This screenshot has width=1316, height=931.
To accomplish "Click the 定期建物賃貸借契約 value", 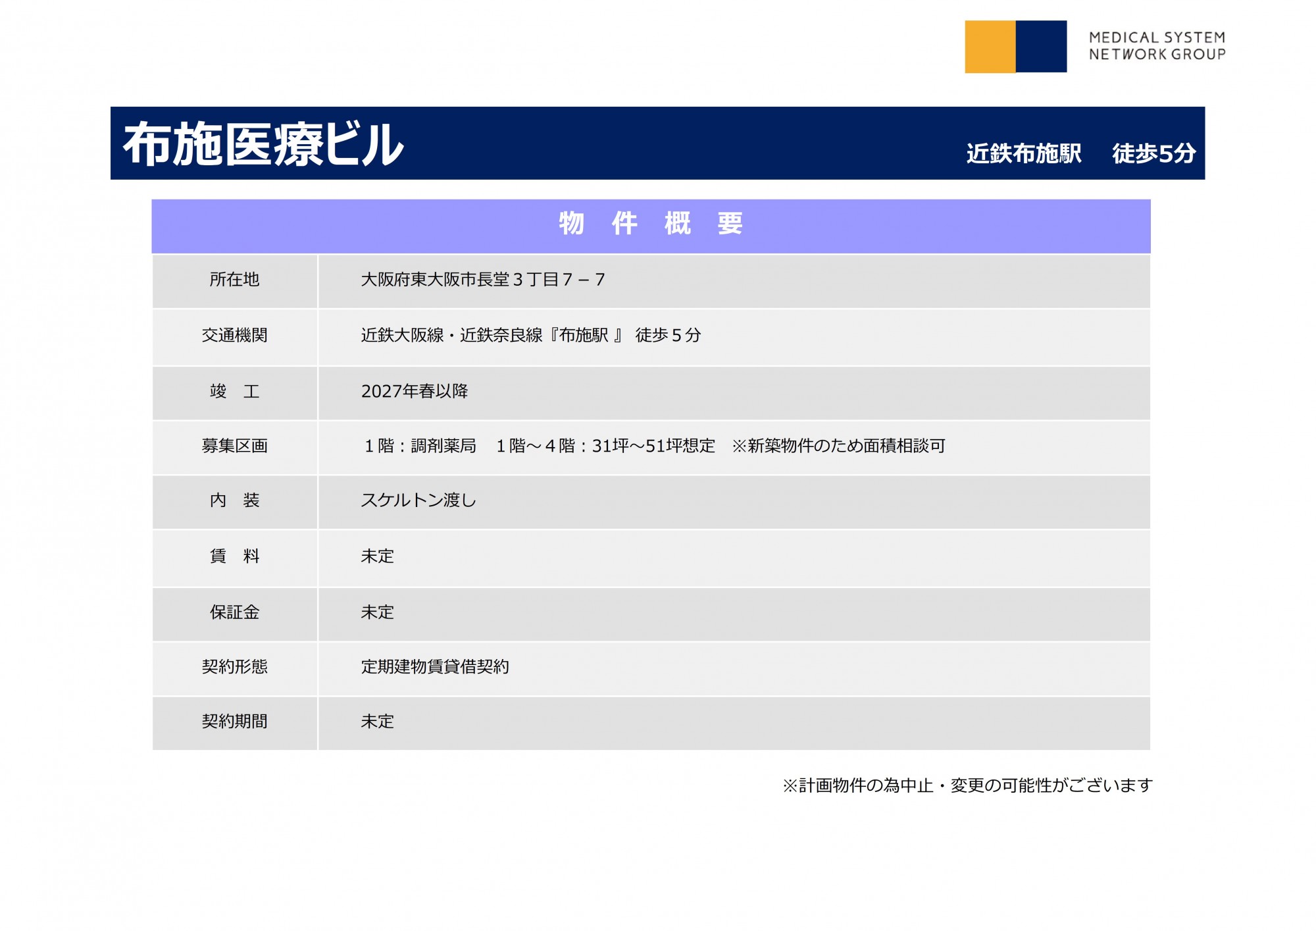I will (x=435, y=667).
